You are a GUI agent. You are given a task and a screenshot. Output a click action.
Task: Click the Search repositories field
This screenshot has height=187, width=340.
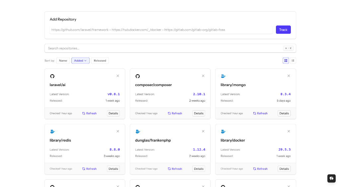tap(170, 48)
